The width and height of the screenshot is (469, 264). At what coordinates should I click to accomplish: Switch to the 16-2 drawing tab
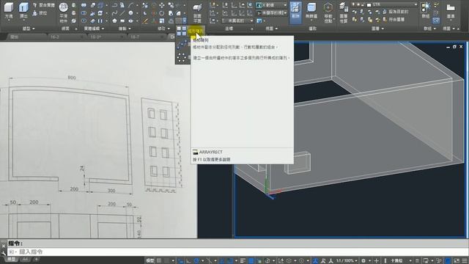[x=55, y=37]
